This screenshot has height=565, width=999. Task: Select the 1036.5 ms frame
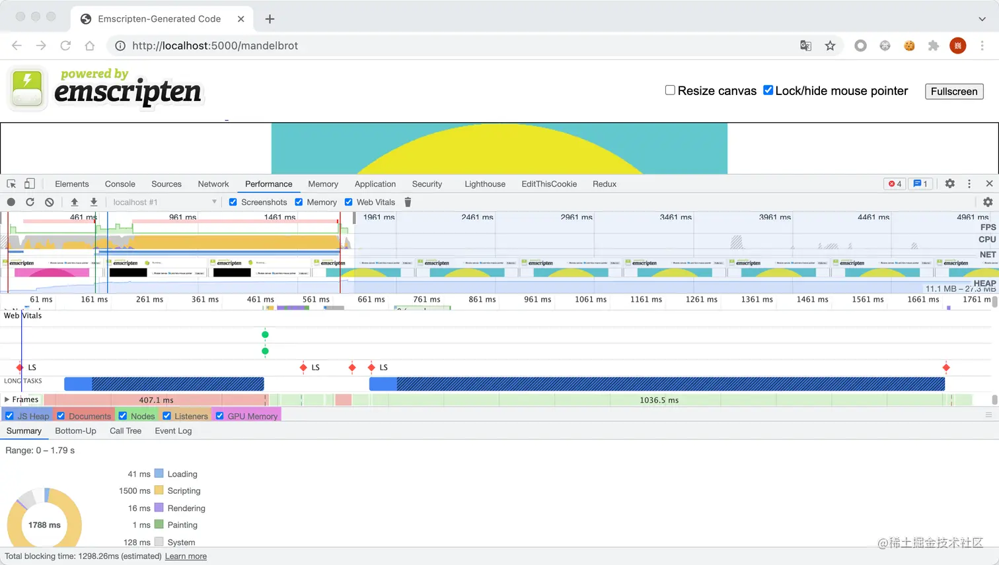(x=659, y=400)
